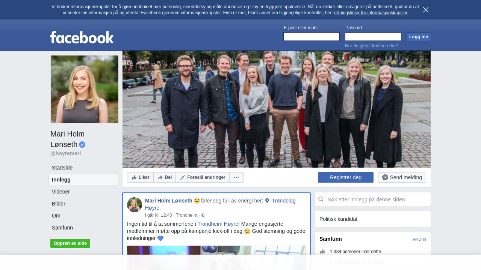This screenshot has height=270, width=481.
Task: Click the post author avatar thumbnail
Action: (135, 205)
